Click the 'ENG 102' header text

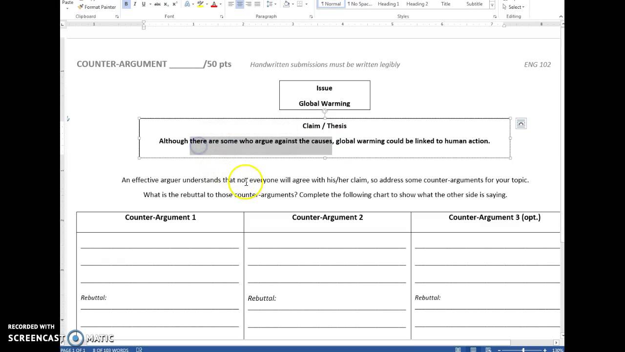point(538,64)
